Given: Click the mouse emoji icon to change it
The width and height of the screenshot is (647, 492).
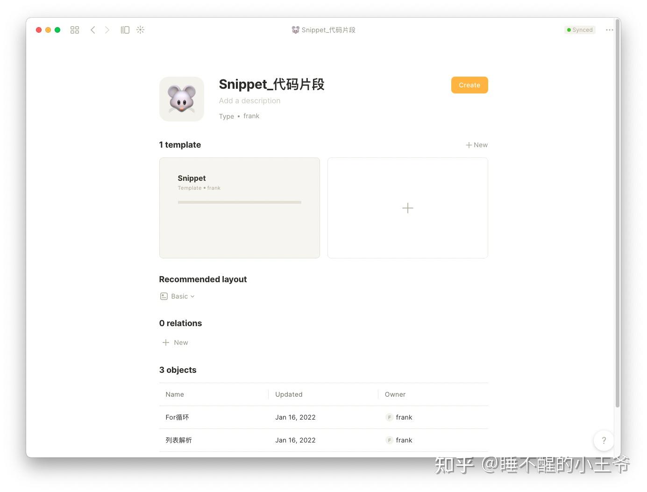Looking at the screenshot, I should point(181,99).
